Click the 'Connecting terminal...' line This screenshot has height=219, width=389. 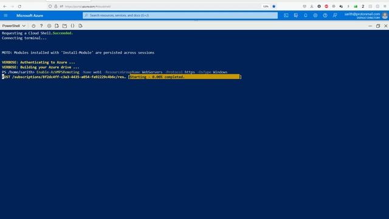pos(24,38)
